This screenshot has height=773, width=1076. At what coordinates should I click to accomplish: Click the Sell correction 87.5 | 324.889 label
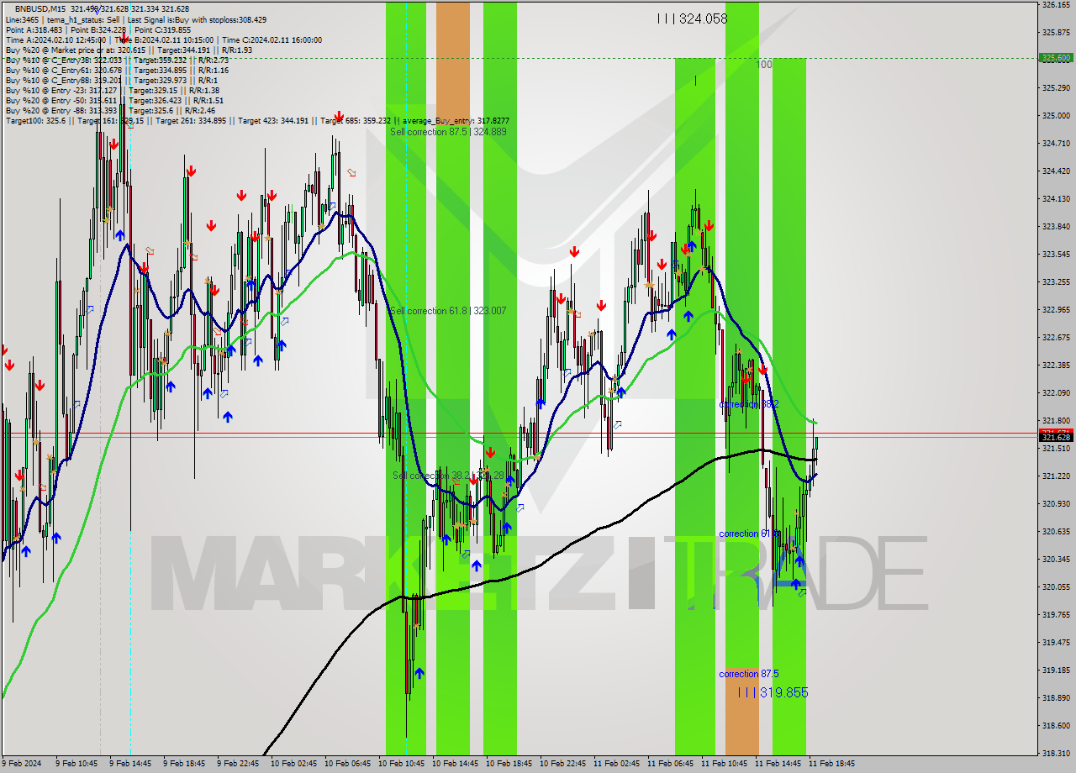pyautogui.click(x=448, y=132)
